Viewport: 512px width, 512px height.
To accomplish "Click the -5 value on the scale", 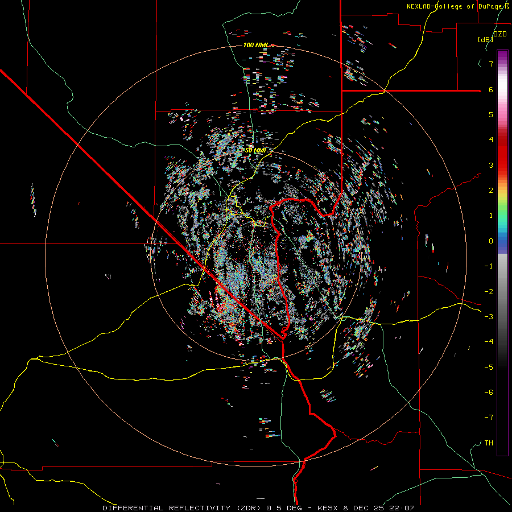I will [x=489, y=368].
